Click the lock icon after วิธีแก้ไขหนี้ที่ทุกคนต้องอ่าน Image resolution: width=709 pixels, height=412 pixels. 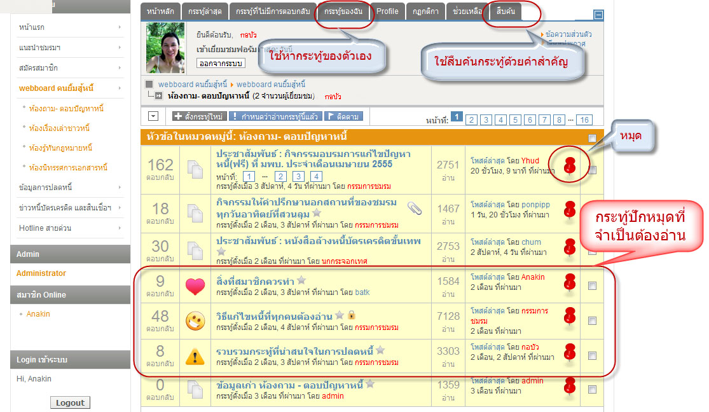coord(352,315)
